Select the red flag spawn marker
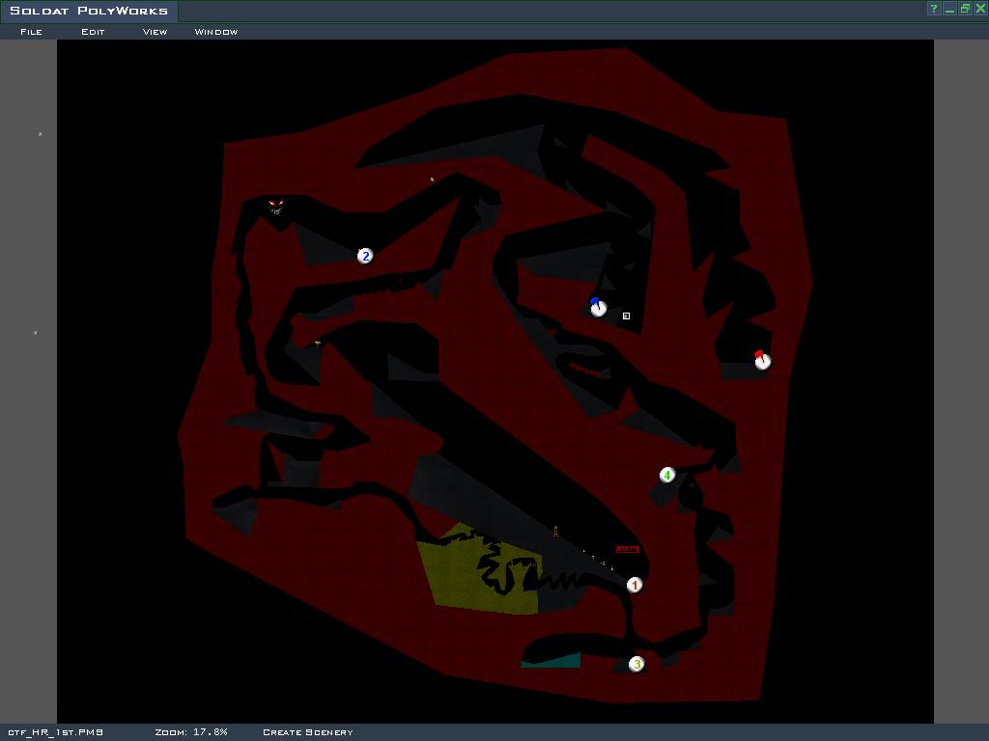 [x=762, y=360]
